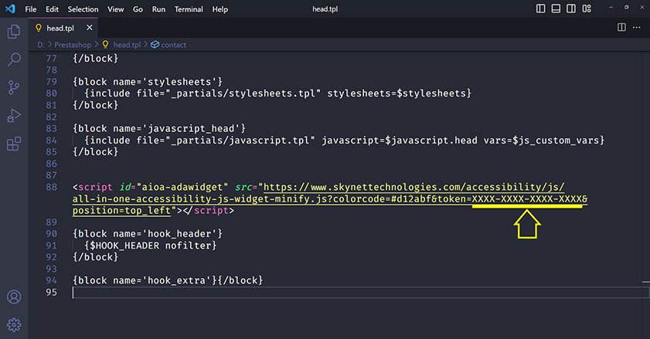Click line number 95 in the gutter

(x=52, y=293)
